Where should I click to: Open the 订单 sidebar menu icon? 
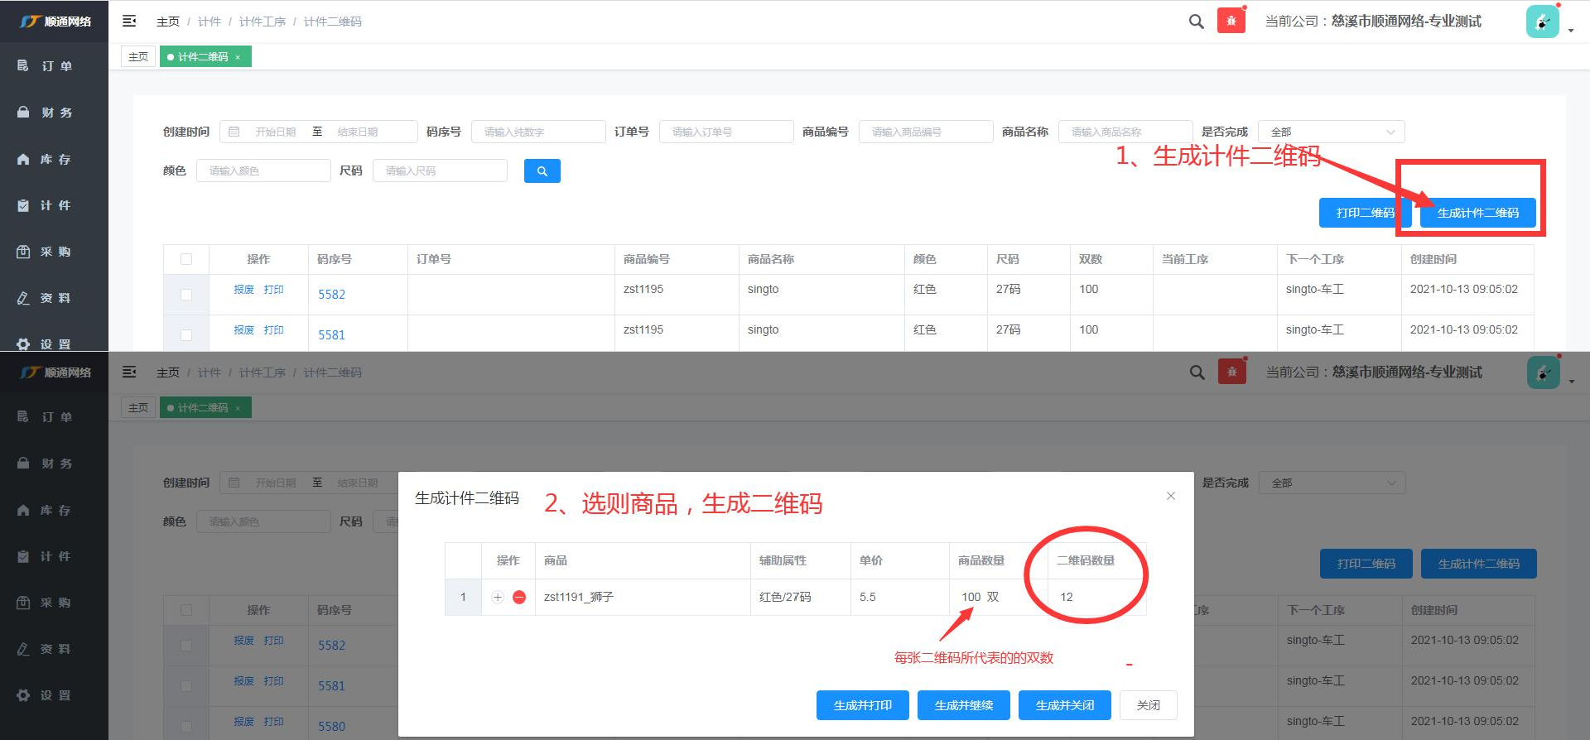coord(23,66)
